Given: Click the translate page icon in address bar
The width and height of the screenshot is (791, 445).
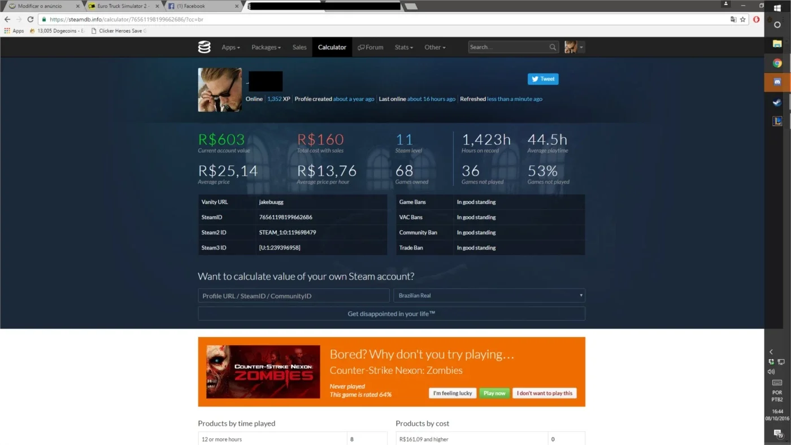Looking at the screenshot, I should point(733,19).
